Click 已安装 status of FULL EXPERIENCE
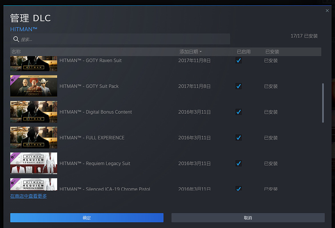The image size is (335, 228). coord(271,138)
